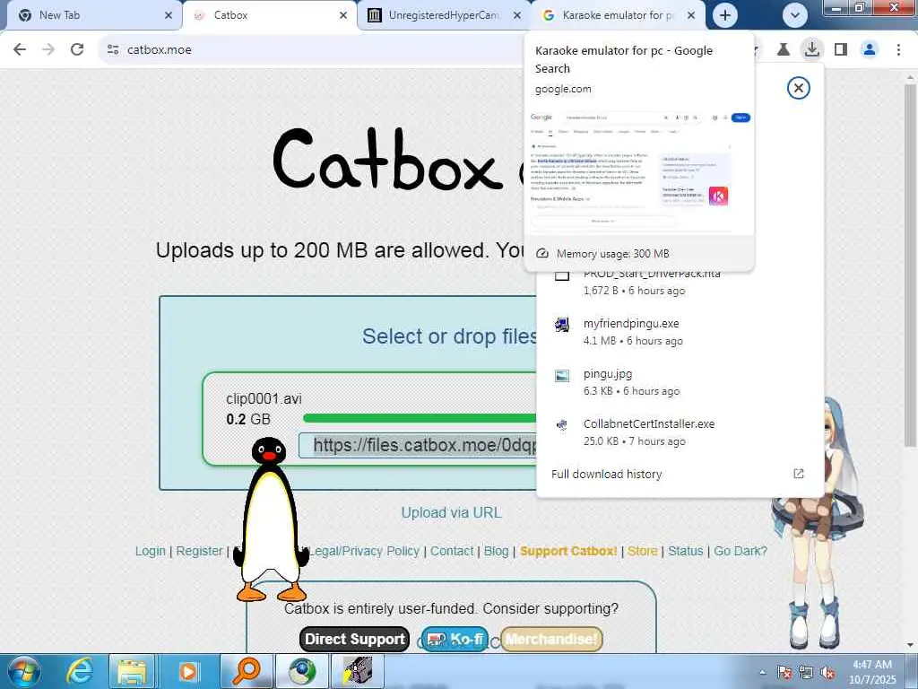
Task: Close the UnregisteredHyperCam tab
Action: pos(517,15)
